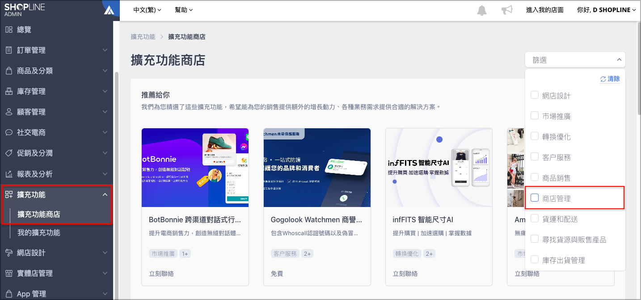641x300 pixels.
Task: Click the 訂單管理 order icon
Action: click(8, 50)
